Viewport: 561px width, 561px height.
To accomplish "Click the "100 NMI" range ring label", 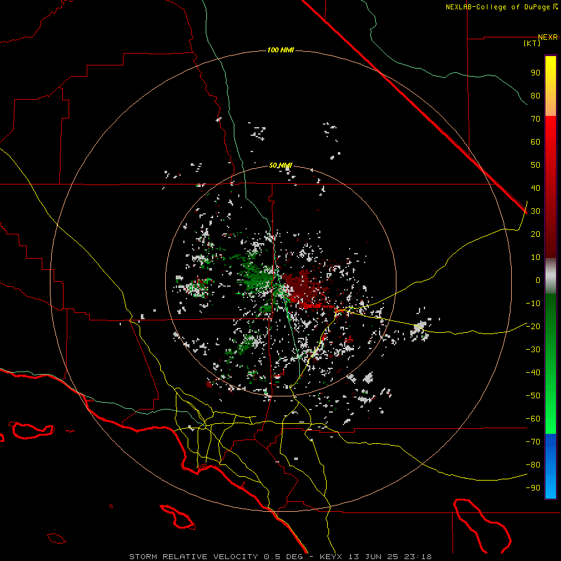I will [280, 50].
